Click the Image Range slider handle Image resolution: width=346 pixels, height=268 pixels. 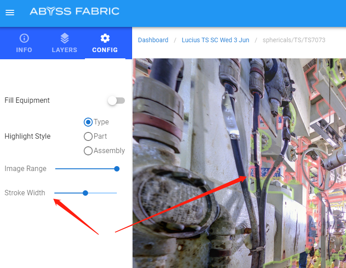(x=117, y=169)
